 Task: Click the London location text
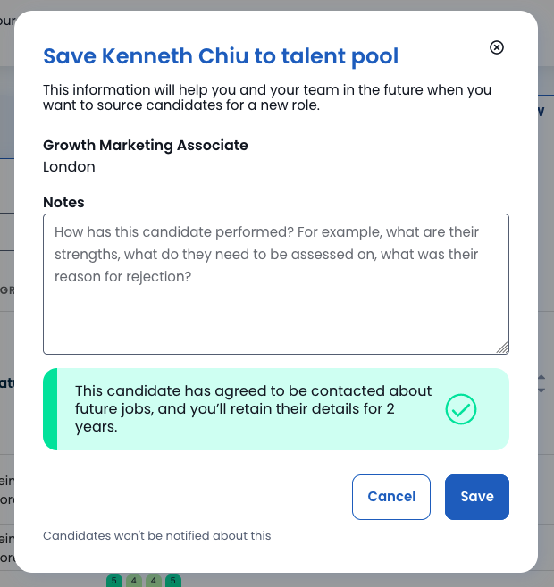click(69, 166)
